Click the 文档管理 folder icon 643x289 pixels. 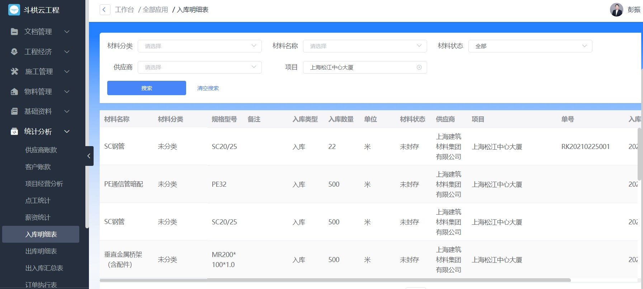14,32
